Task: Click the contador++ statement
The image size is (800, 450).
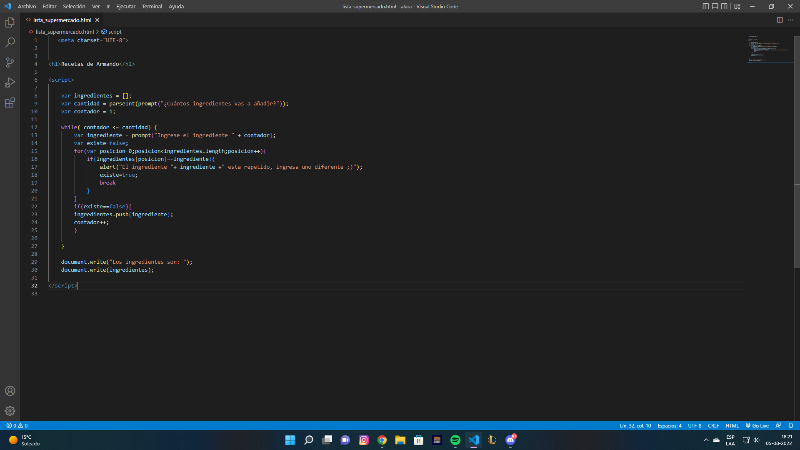Action: [91, 222]
